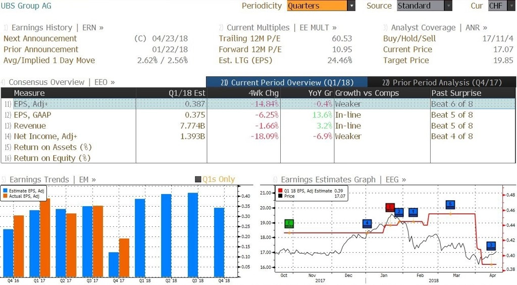Screen dimensions: 517x285
Task: Select blue event marker 2 on estimates graph
Action: coord(399,212)
